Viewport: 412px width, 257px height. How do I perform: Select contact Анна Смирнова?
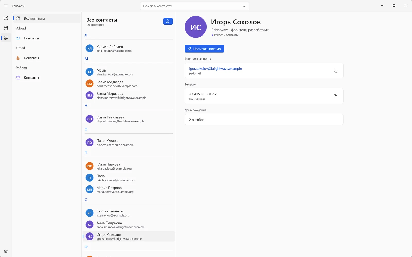129,225
